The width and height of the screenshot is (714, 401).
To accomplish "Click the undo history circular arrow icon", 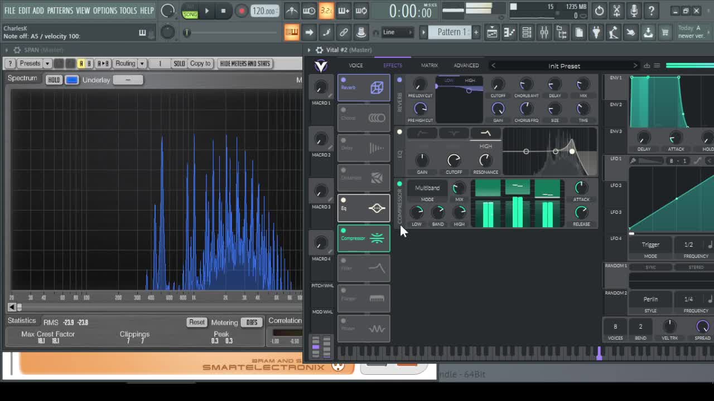I will [x=599, y=11].
